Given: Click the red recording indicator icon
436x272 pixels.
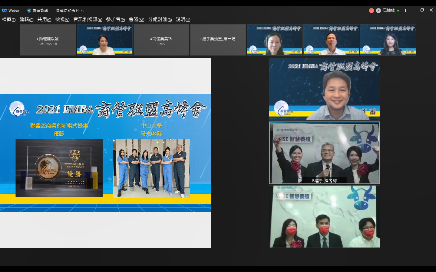Looking at the screenshot, I should tap(371, 11).
